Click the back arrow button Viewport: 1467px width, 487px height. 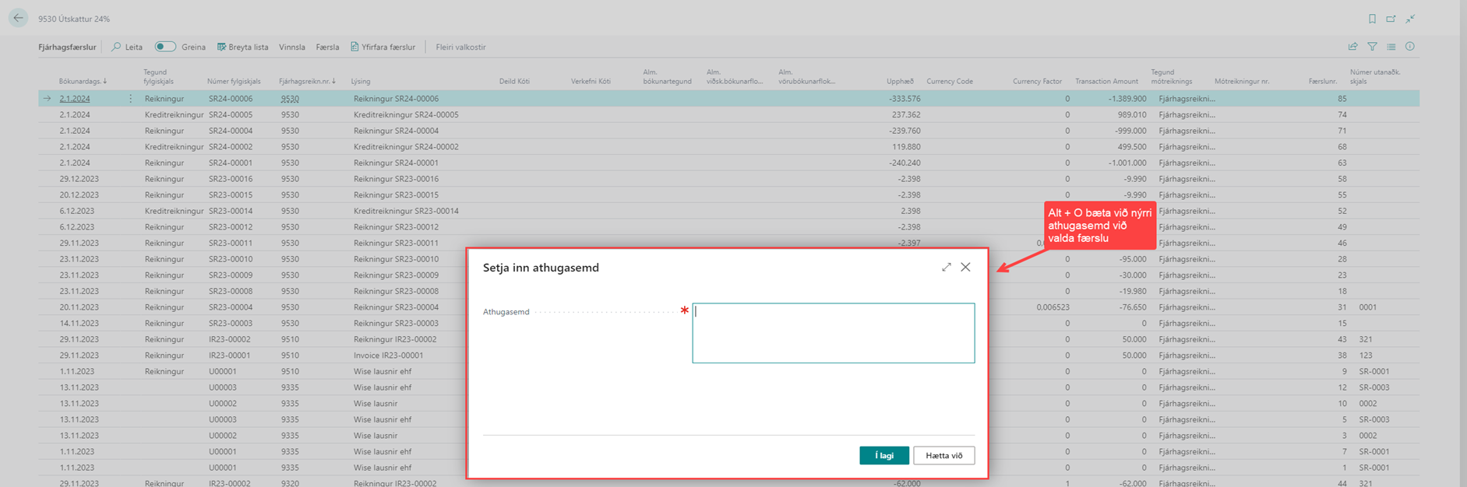[18, 18]
